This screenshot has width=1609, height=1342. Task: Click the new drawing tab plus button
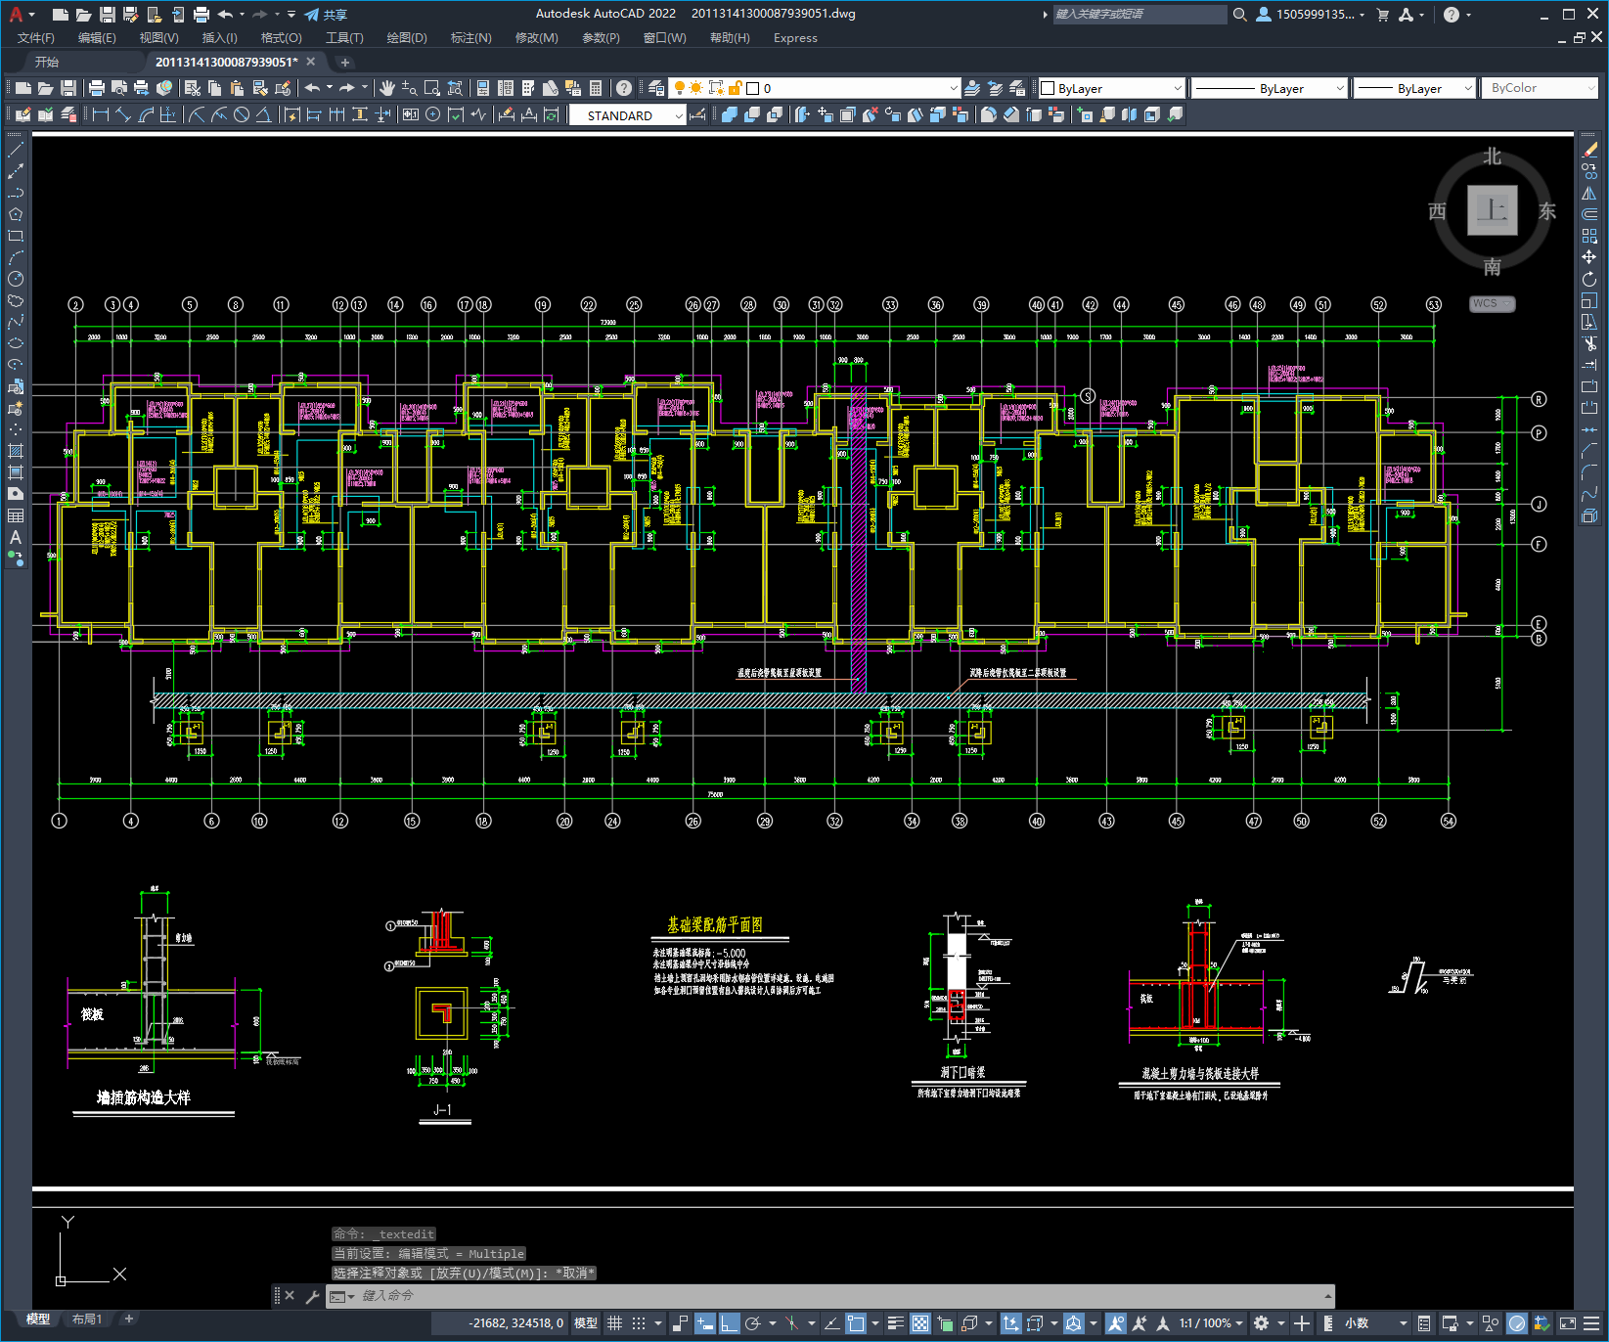click(344, 62)
